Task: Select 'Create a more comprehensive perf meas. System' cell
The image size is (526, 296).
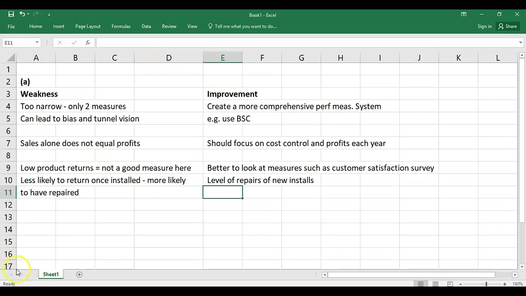Action: (x=223, y=106)
